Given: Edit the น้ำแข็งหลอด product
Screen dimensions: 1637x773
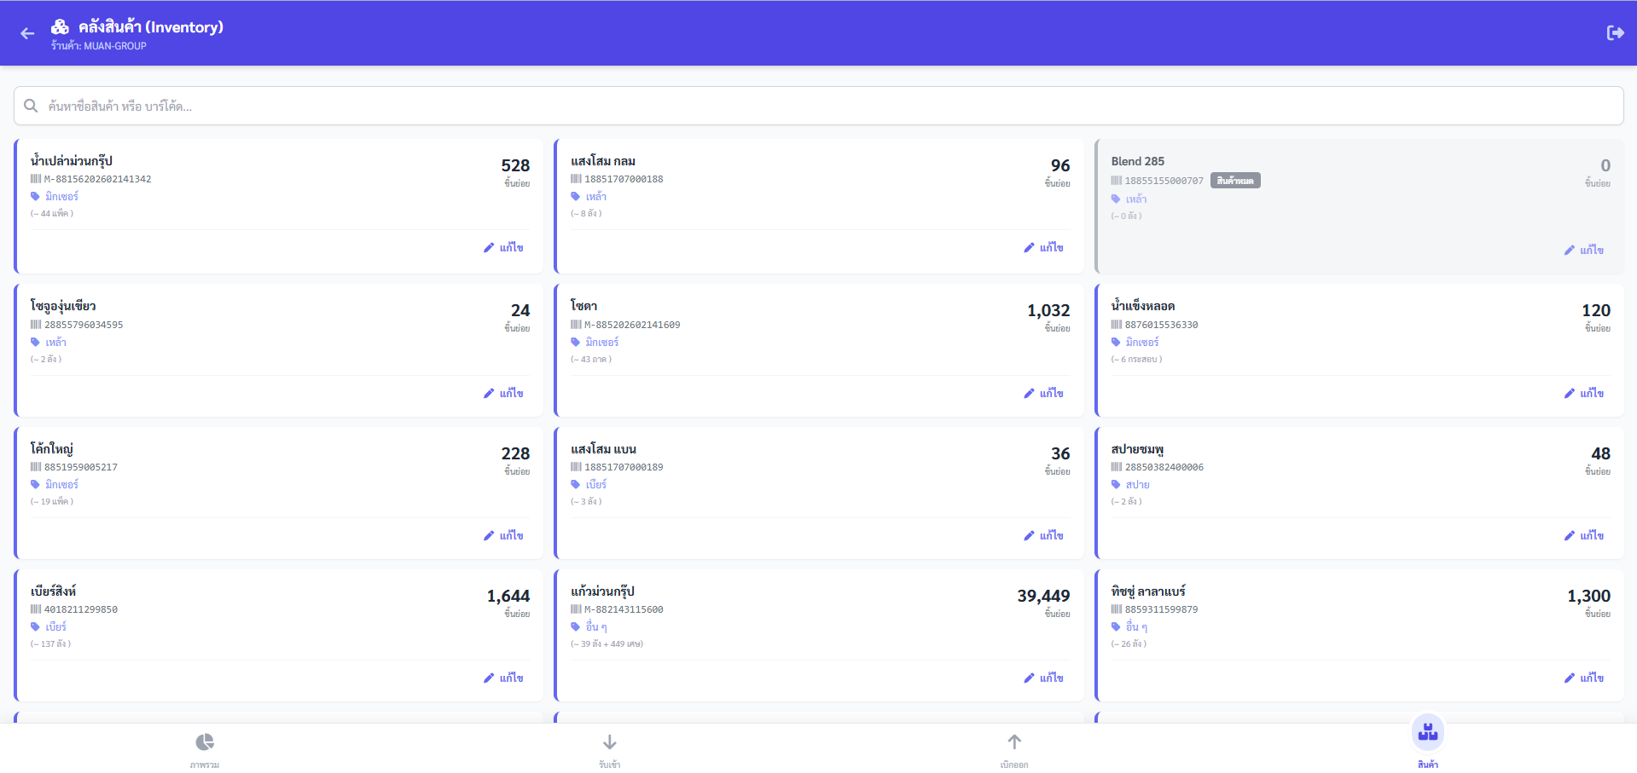Looking at the screenshot, I should 1584,394.
